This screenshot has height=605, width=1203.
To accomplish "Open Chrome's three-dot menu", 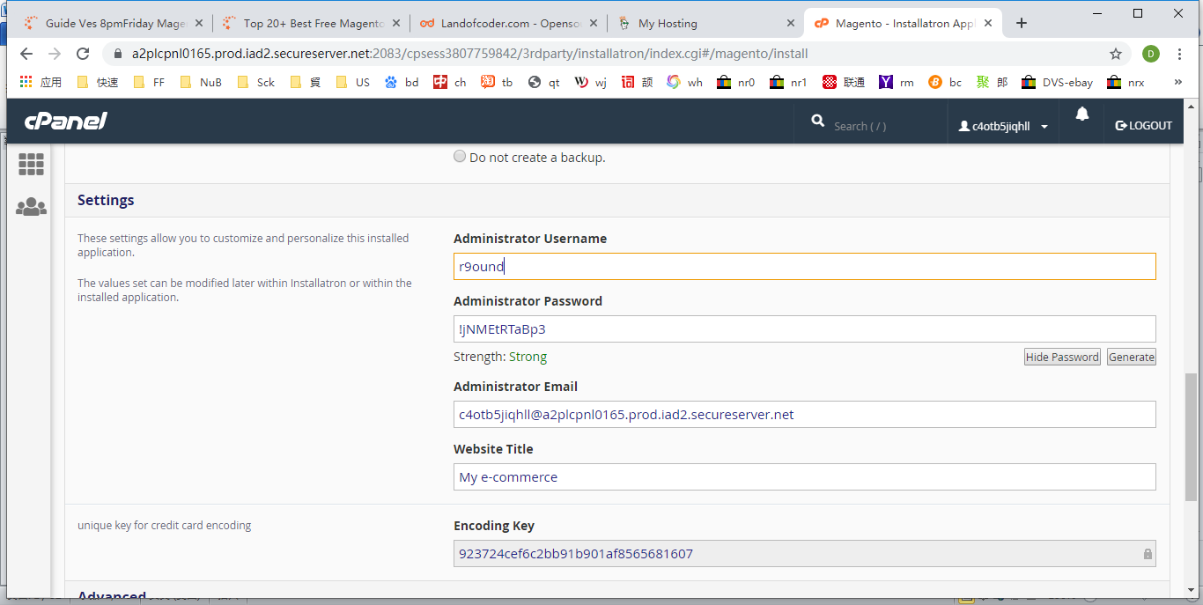I will click(1179, 54).
